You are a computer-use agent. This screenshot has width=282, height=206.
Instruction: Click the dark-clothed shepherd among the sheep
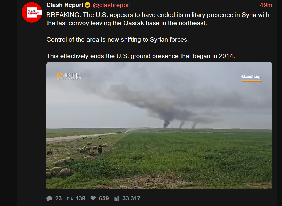[x=100, y=149]
